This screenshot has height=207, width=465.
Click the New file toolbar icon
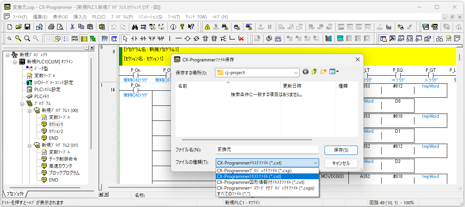point(10,27)
